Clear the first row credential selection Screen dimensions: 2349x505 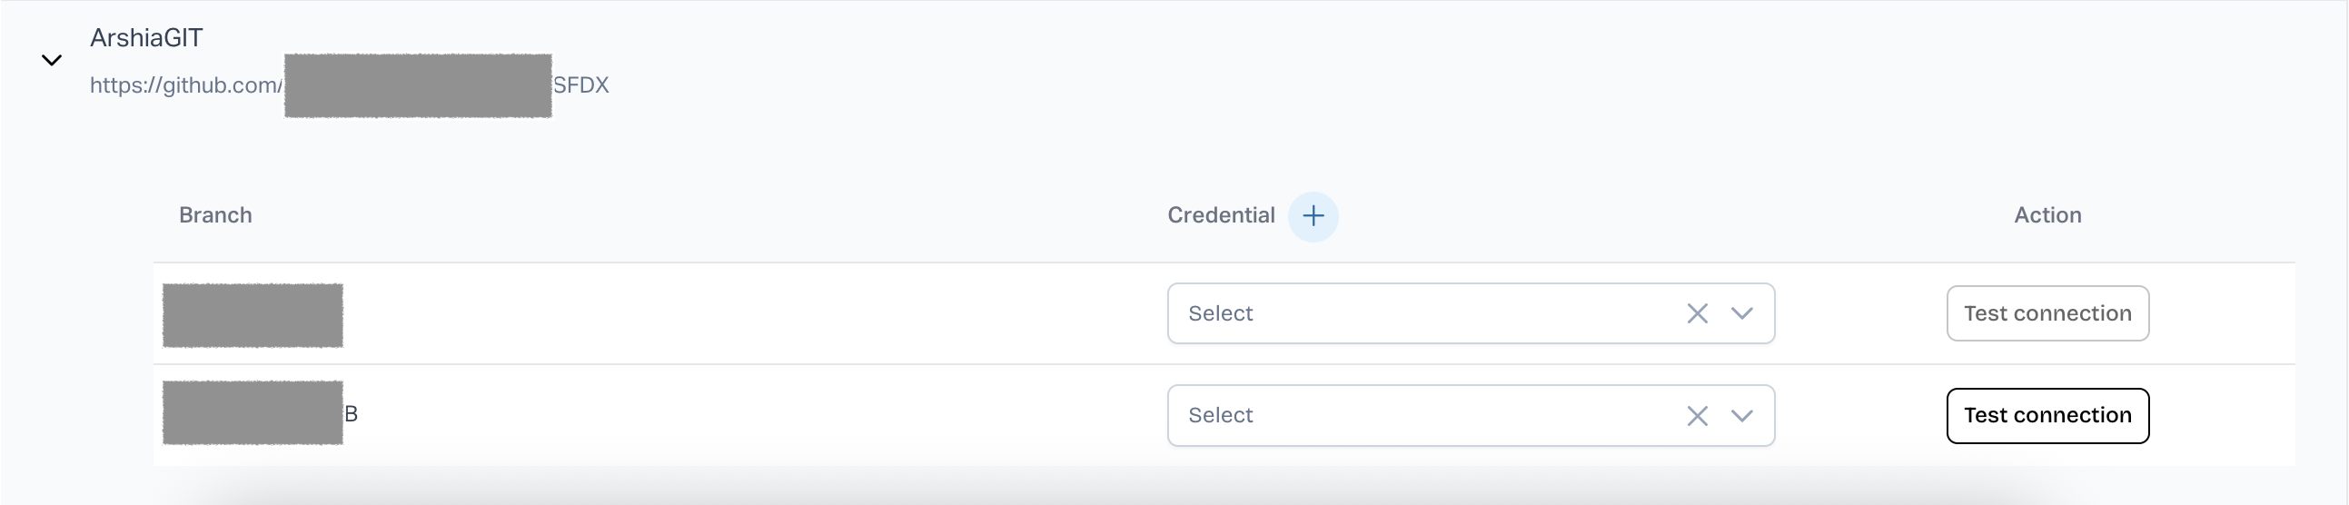[x=1697, y=313]
